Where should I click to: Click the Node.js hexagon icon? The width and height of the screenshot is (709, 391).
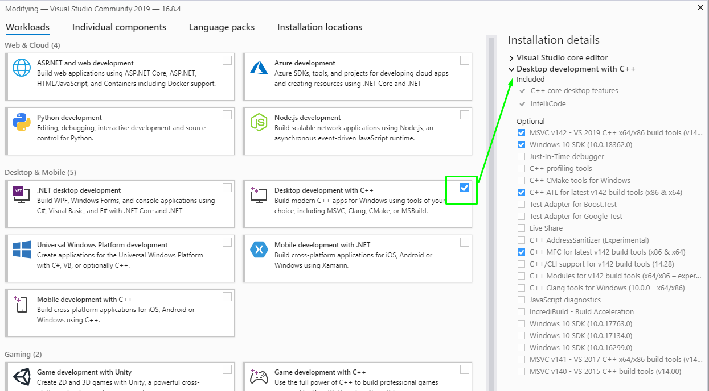point(259,122)
